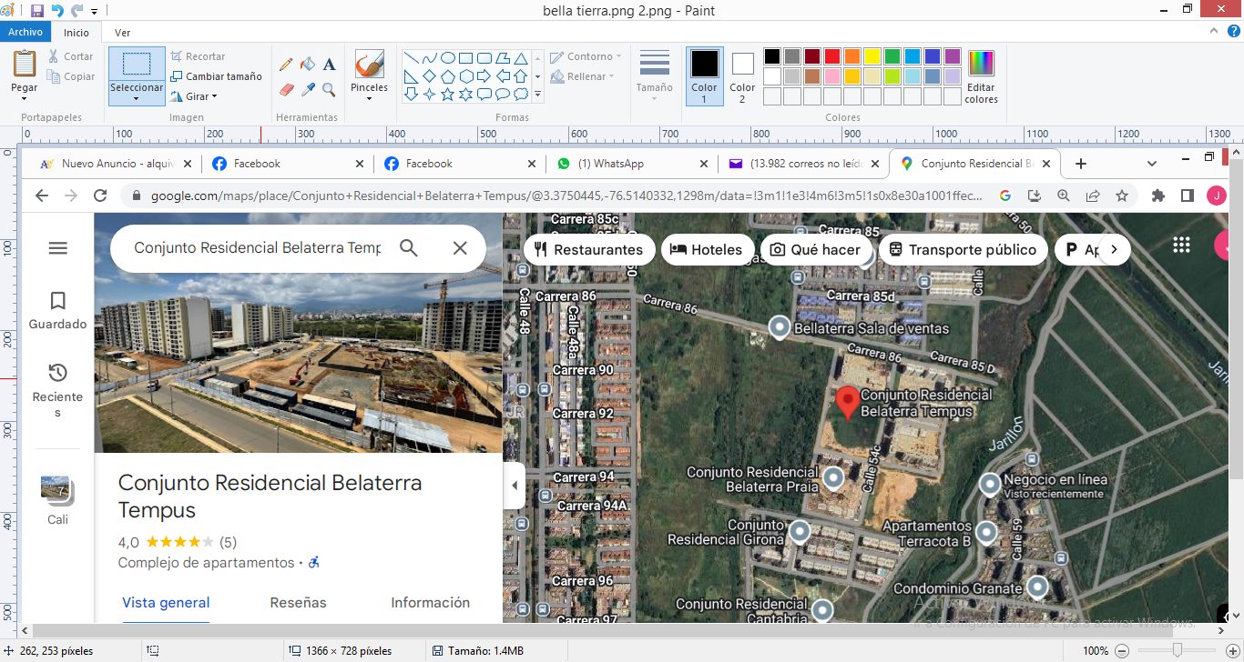Viewport: 1244px width, 662px height.
Task: Expand the Seleccionar options dropdown
Action: click(x=137, y=94)
